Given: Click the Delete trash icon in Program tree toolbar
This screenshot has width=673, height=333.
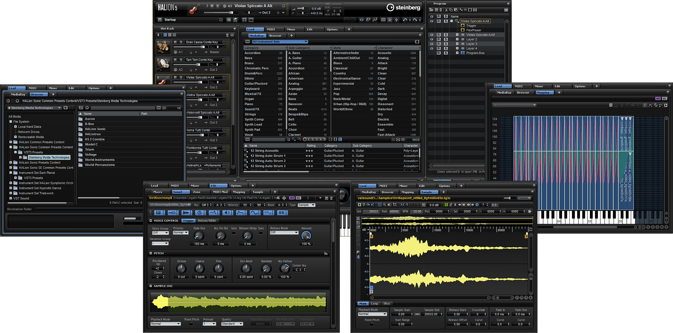Looking at the screenshot, I should [x=440, y=10].
